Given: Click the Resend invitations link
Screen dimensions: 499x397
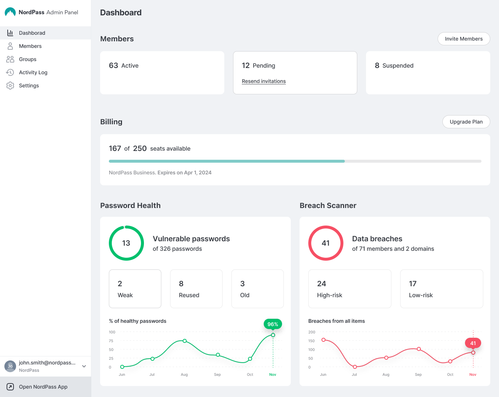Looking at the screenshot, I should point(264,81).
